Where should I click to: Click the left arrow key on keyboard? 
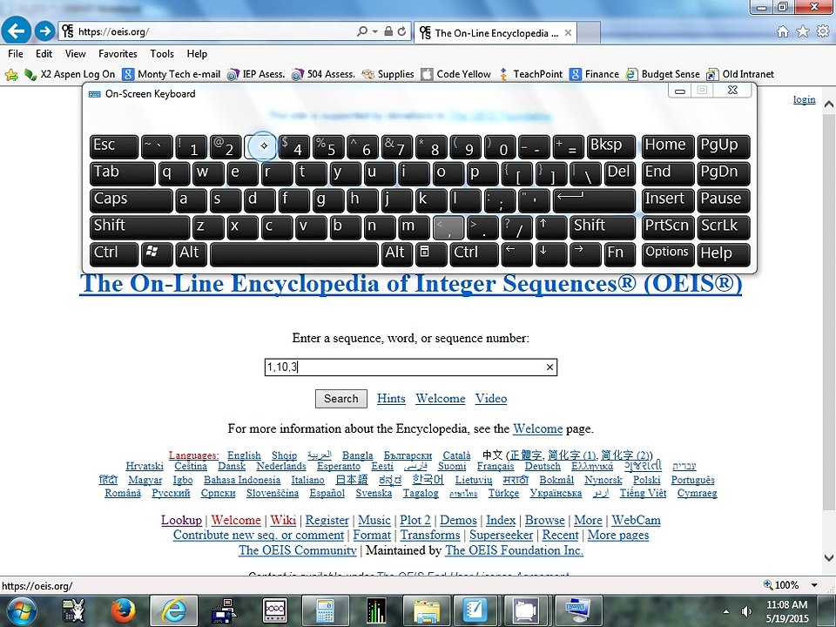click(x=516, y=253)
